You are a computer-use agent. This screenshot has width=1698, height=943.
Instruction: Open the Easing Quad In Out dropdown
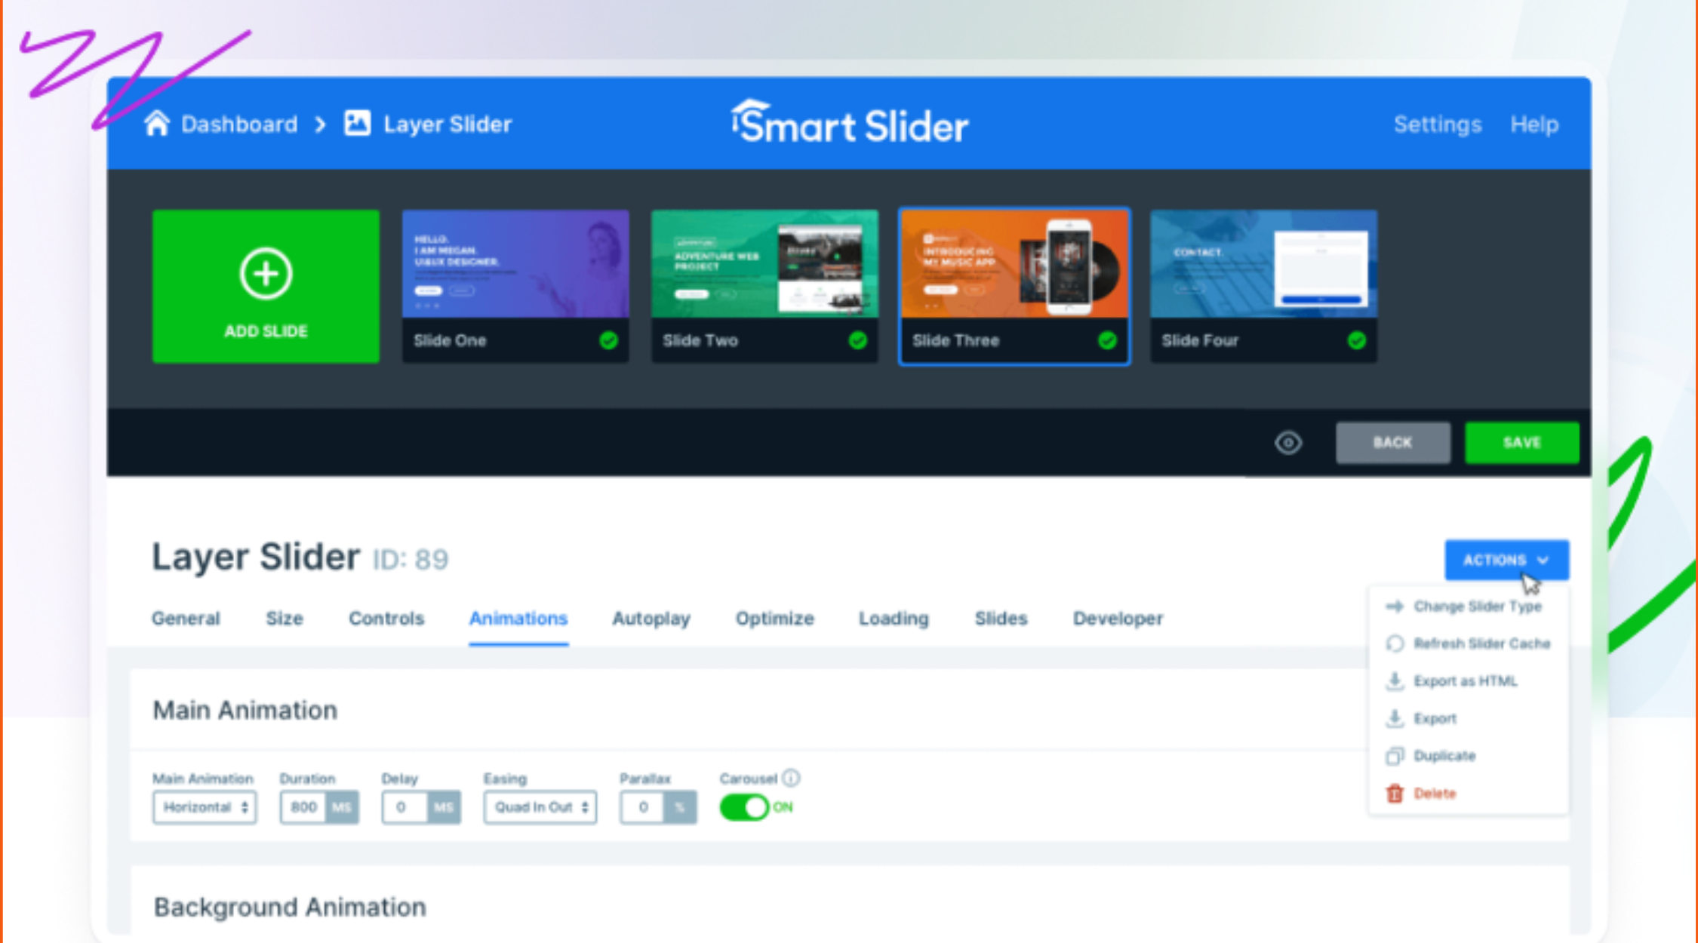point(540,807)
